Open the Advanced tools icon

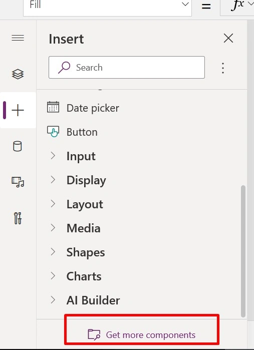click(x=18, y=218)
